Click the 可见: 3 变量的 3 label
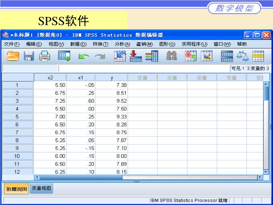The height and width of the screenshot is (205, 273). click(250, 68)
